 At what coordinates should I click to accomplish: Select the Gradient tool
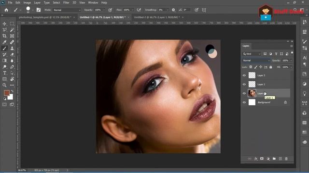(x=4, y=61)
